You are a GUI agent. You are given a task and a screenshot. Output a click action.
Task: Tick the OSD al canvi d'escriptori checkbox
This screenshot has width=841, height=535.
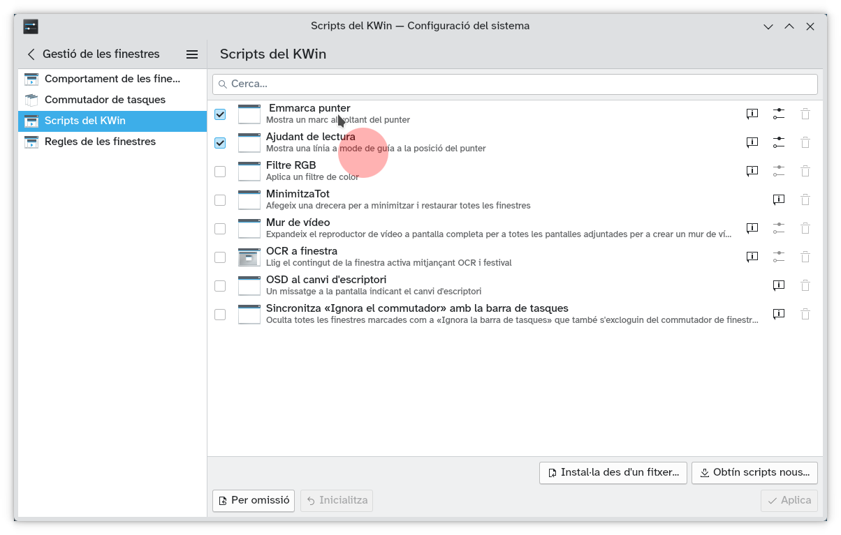(x=220, y=285)
